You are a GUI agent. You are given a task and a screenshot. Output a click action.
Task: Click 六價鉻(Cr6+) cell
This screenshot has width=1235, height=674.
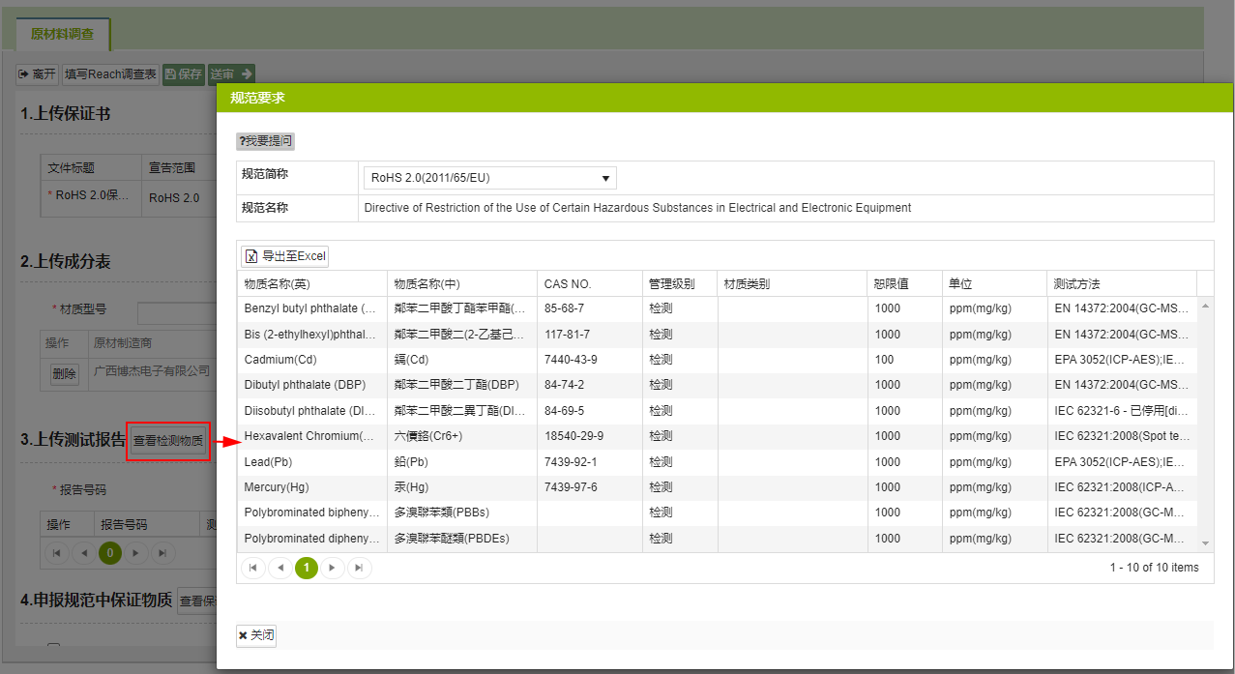tap(461, 436)
